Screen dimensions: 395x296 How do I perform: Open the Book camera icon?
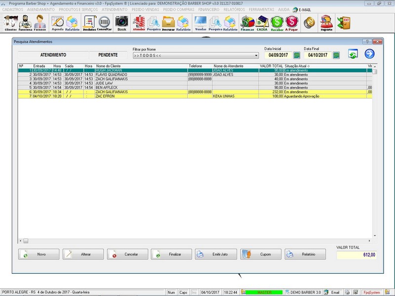[121, 23]
